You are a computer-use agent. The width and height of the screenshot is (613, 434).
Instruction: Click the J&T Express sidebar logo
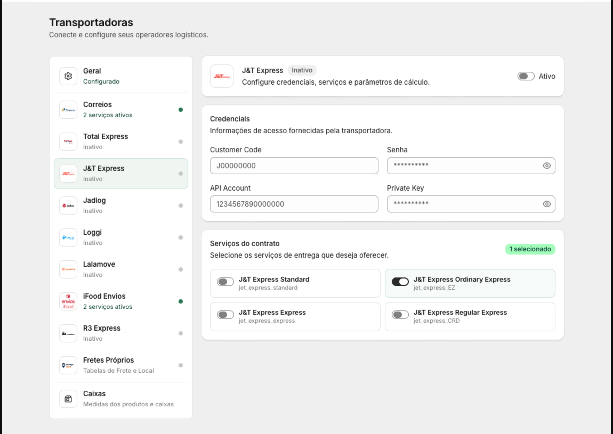coord(68,174)
